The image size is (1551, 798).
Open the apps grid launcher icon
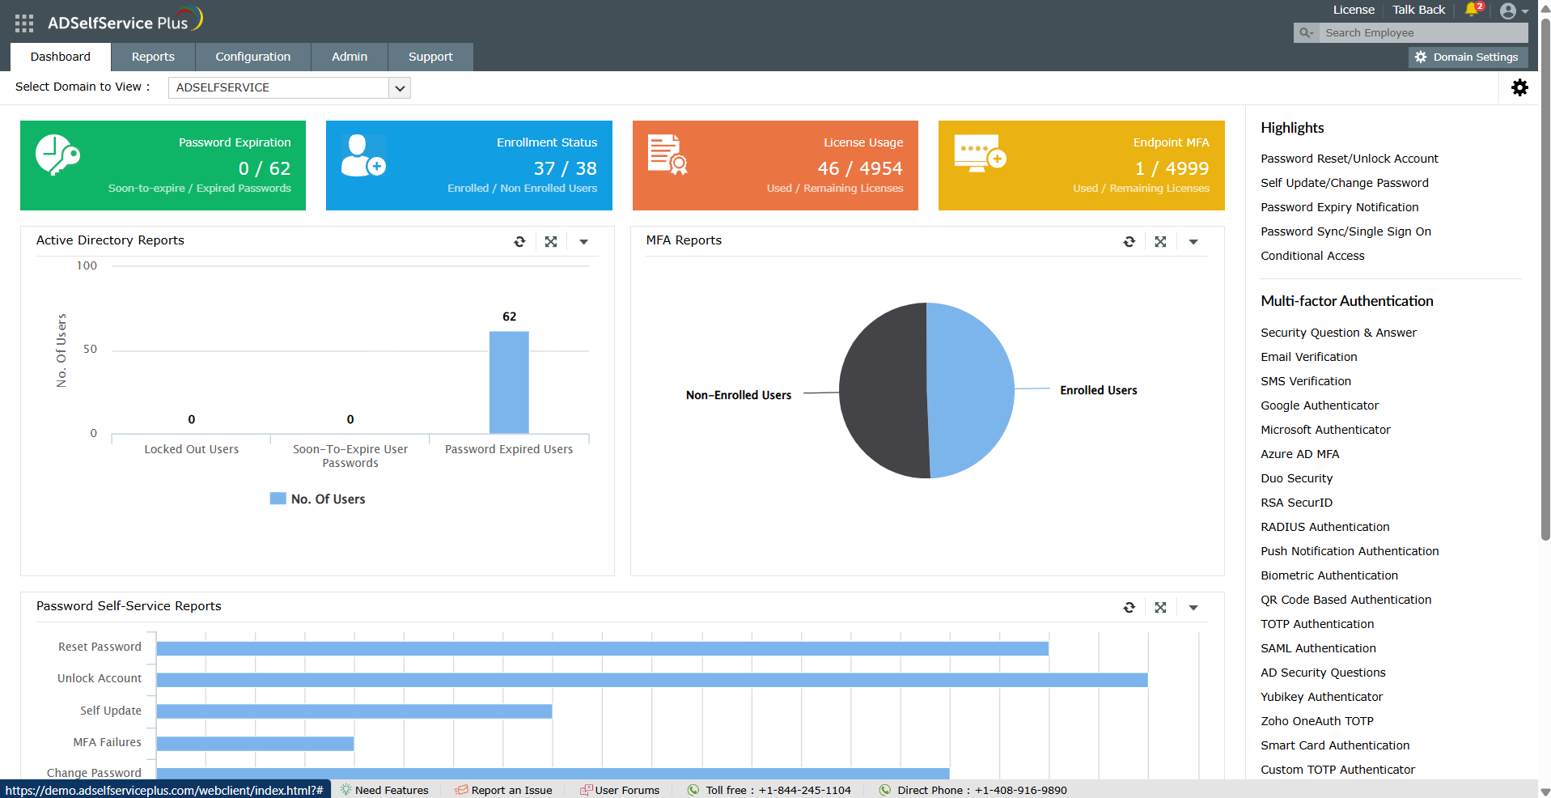pyautogui.click(x=24, y=23)
